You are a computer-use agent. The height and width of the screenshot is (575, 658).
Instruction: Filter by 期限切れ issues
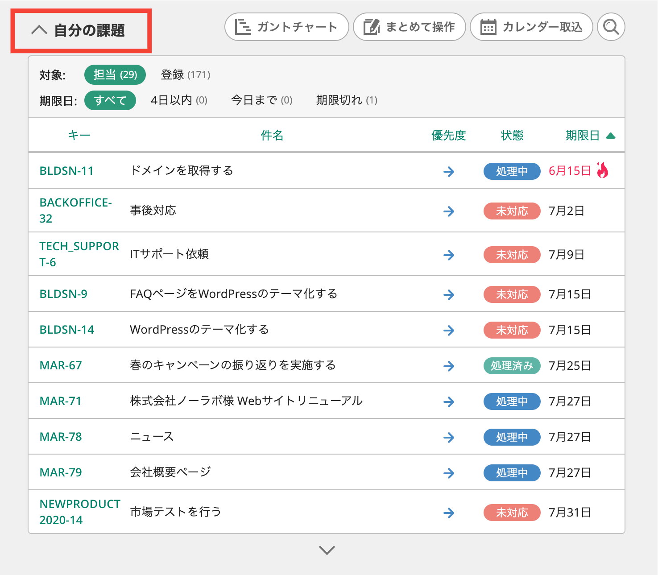(x=347, y=100)
